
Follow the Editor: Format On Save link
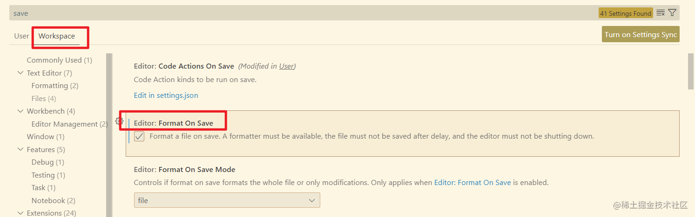point(472,183)
